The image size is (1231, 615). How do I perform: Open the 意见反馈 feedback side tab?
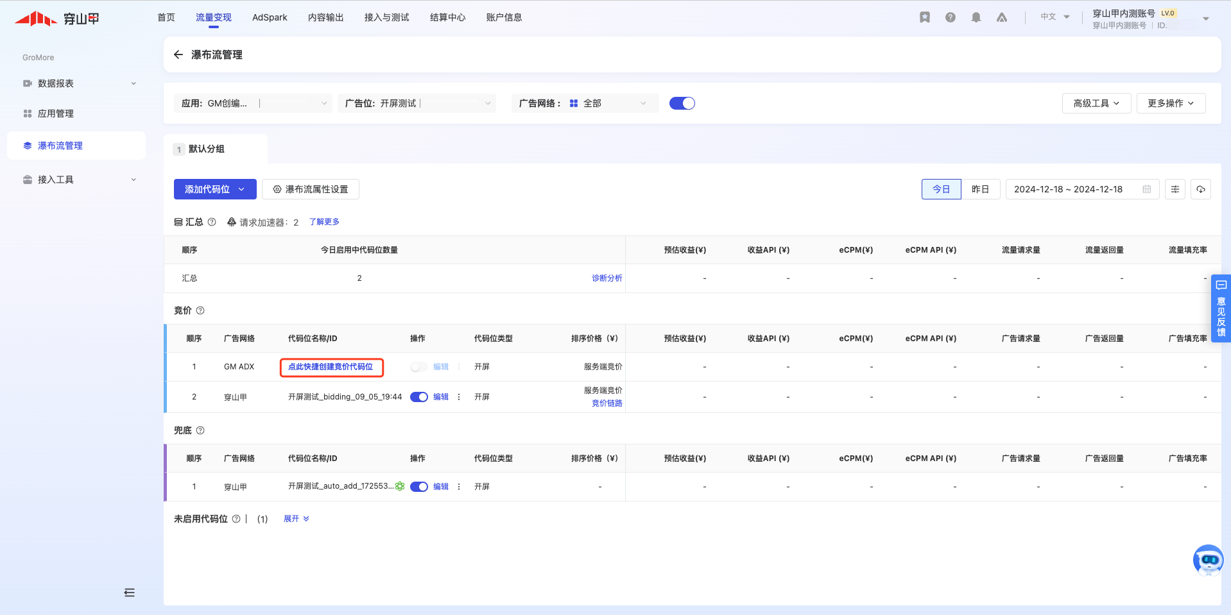(x=1221, y=308)
